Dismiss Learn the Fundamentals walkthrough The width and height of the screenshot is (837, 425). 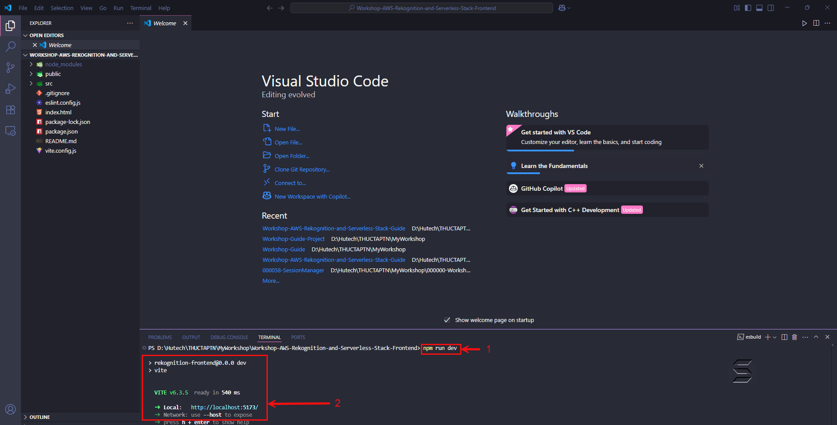pyautogui.click(x=701, y=166)
